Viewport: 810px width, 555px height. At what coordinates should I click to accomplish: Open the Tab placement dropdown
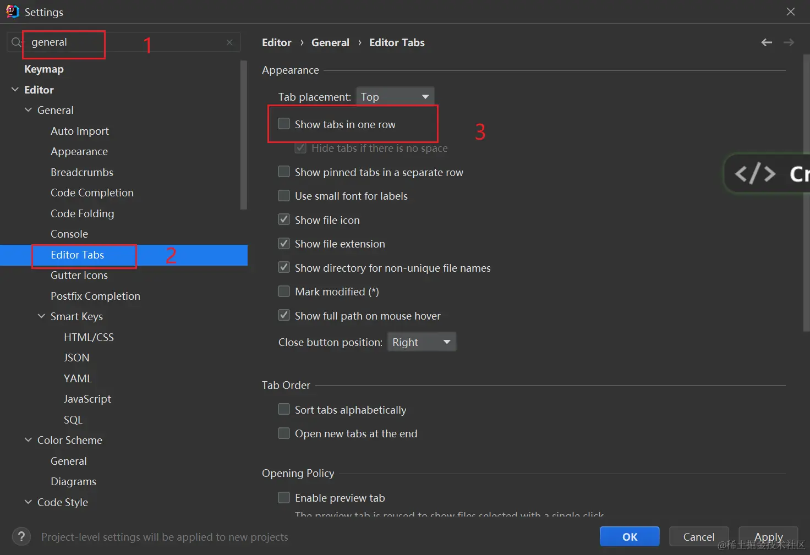coord(395,97)
